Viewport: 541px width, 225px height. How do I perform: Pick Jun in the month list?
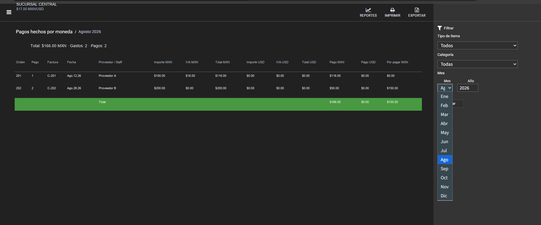point(445,142)
